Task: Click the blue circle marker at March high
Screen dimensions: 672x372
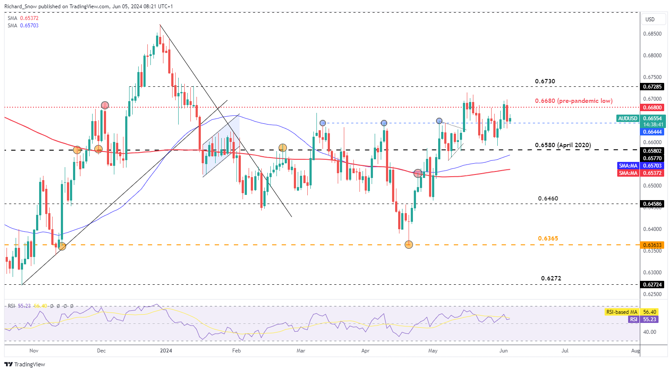Action: tap(323, 123)
